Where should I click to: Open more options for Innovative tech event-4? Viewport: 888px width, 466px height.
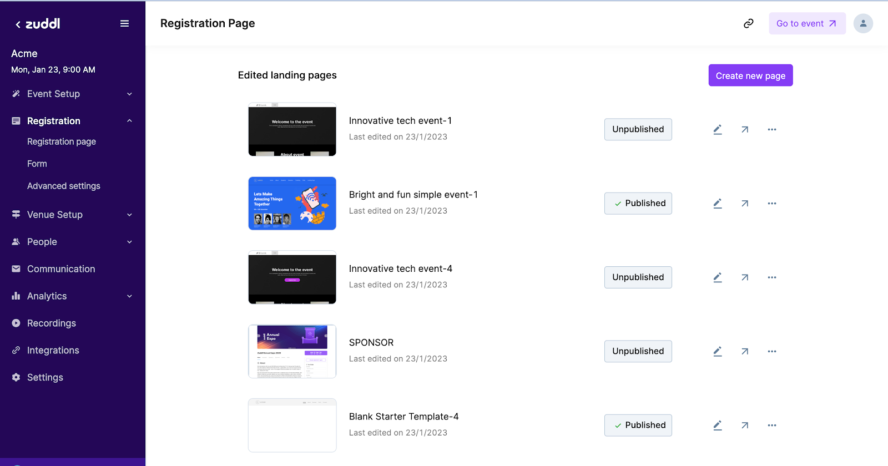[772, 277]
